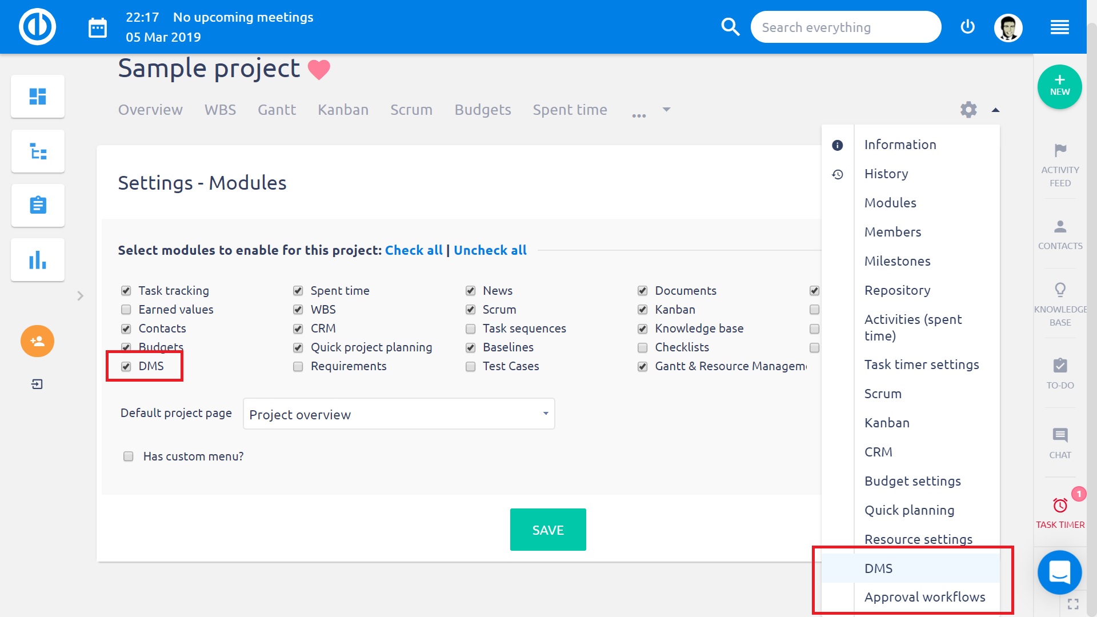Screen dimensions: 1097x617
Task: Open the Knowledge Base panel
Action: pyautogui.click(x=1060, y=303)
